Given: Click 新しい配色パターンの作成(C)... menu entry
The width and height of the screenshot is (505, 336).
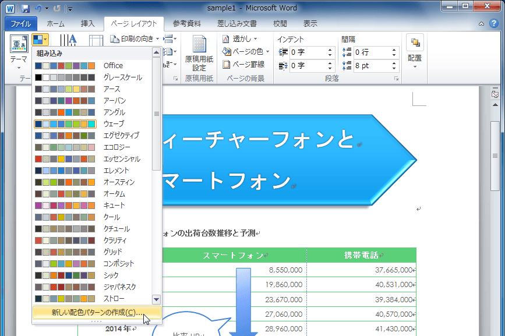Looking at the screenshot, I should pyautogui.click(x=97, y=312).
